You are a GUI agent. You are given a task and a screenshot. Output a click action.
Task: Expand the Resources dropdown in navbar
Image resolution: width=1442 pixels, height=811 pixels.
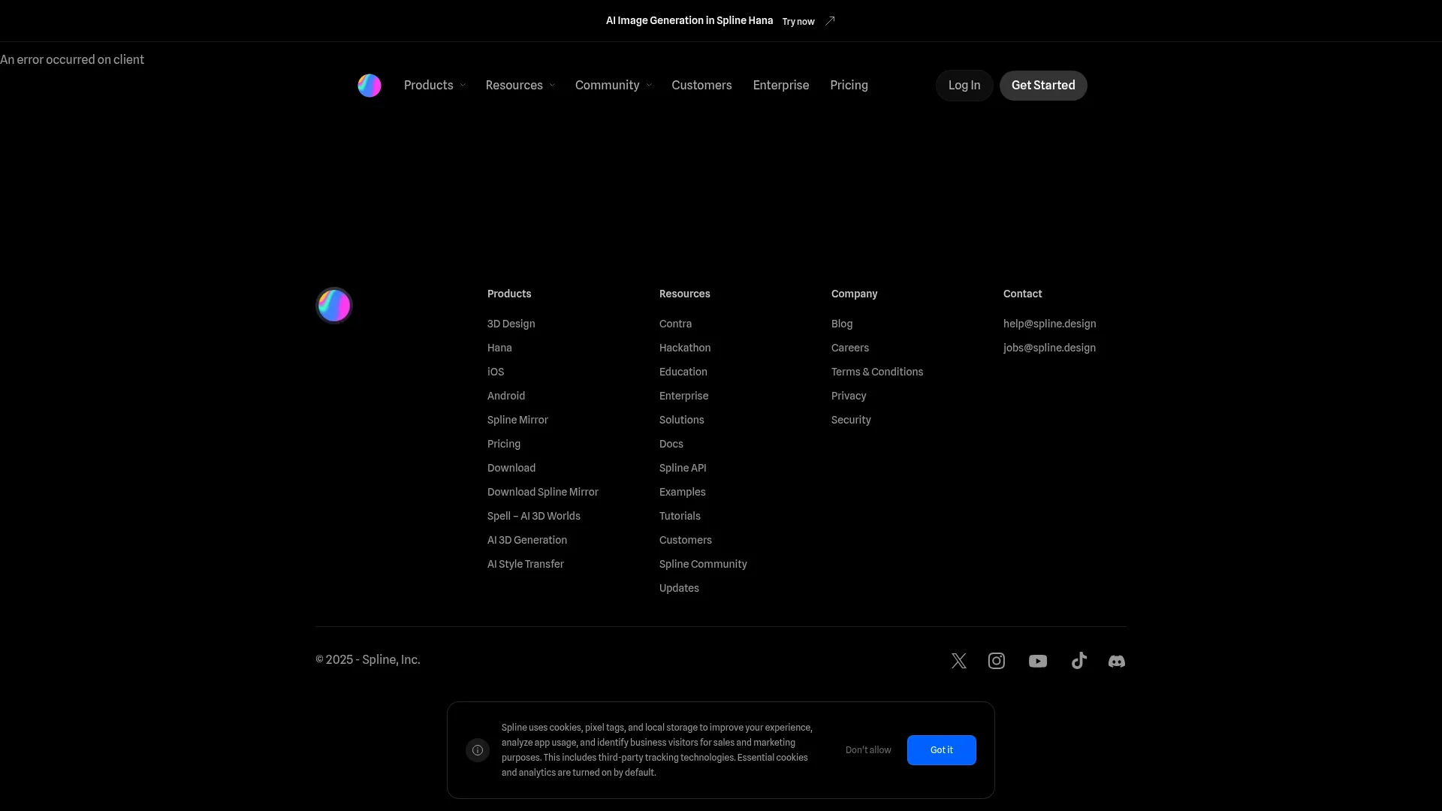pyautogui.click(x=520, y=86)
